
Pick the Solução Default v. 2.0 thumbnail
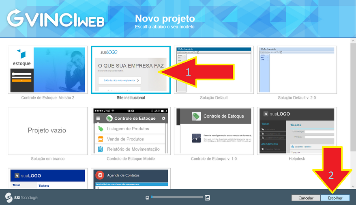click(x=297, y=70)
